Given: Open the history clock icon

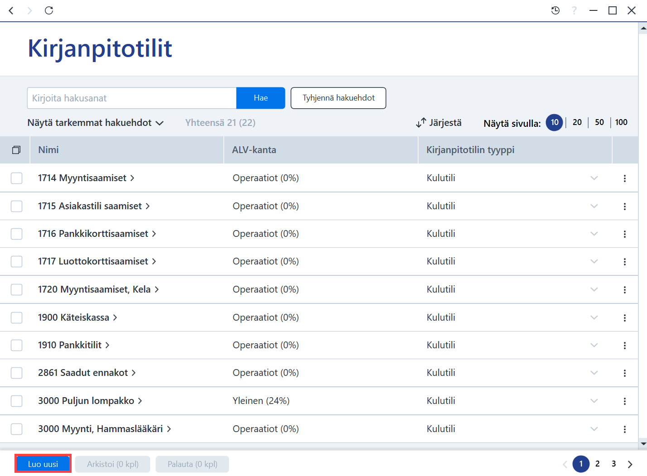Looking at the screenshot, I should [x=555, y=10].
